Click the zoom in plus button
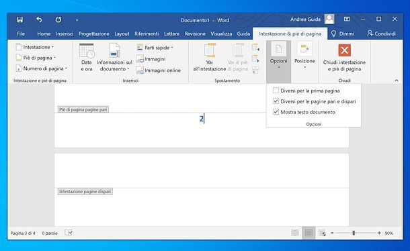This screenshot has height=251, width=410. click(x=379, y=233)
